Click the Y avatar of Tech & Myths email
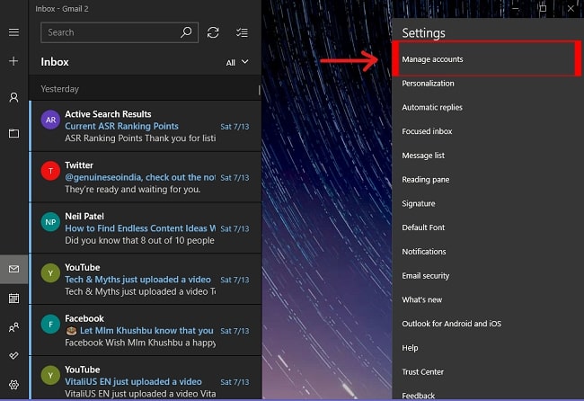584x401 pixels. coord(50,273)
